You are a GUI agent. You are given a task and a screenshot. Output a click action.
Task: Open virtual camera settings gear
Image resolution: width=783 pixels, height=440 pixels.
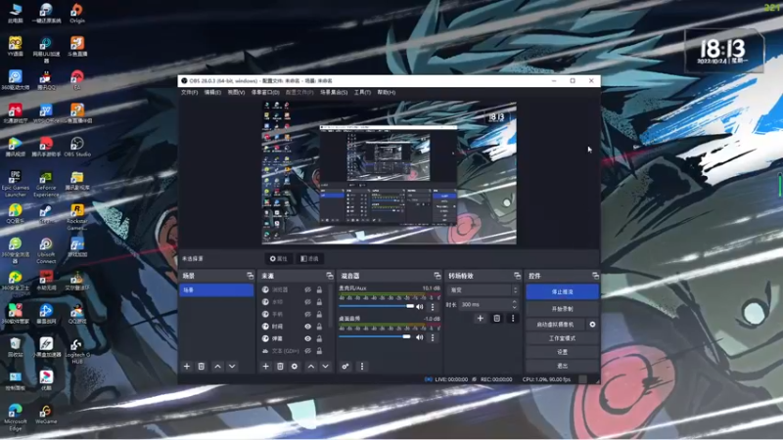[x=592, y=325]
